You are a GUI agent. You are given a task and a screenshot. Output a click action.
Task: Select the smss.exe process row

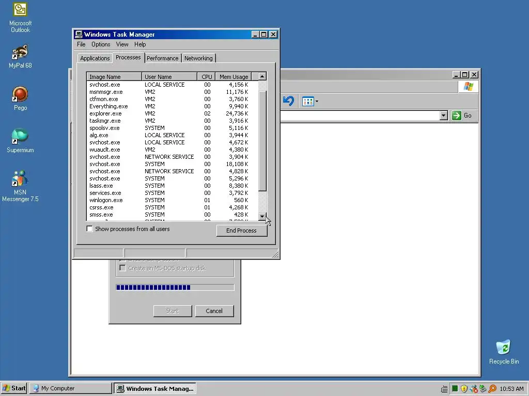[x=172, y=215]
